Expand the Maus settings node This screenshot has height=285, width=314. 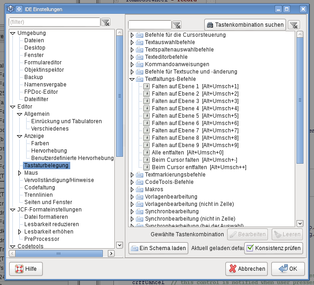pos(20,173)
